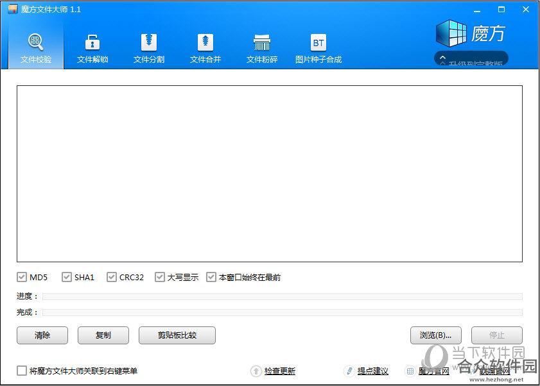Close the 魔方文件大师 window
Screen dimensions: 540x386
[525, 10]
